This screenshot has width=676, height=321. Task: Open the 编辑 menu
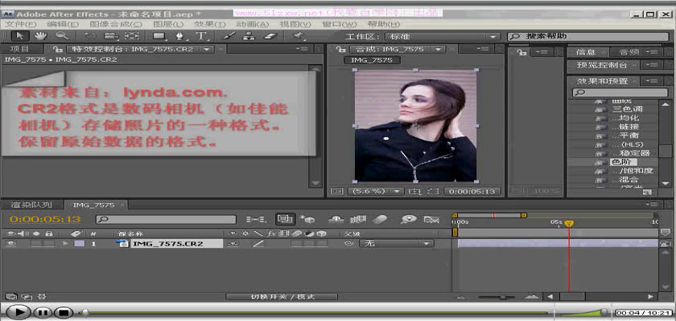click(x=63, y=24)
